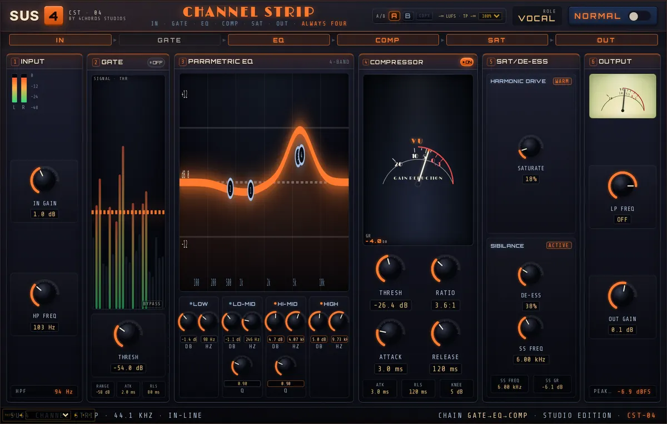Screen dimensions: 667x424
Task: Click the BYPASS label in gate display
Action: click(x=152, y=304)
